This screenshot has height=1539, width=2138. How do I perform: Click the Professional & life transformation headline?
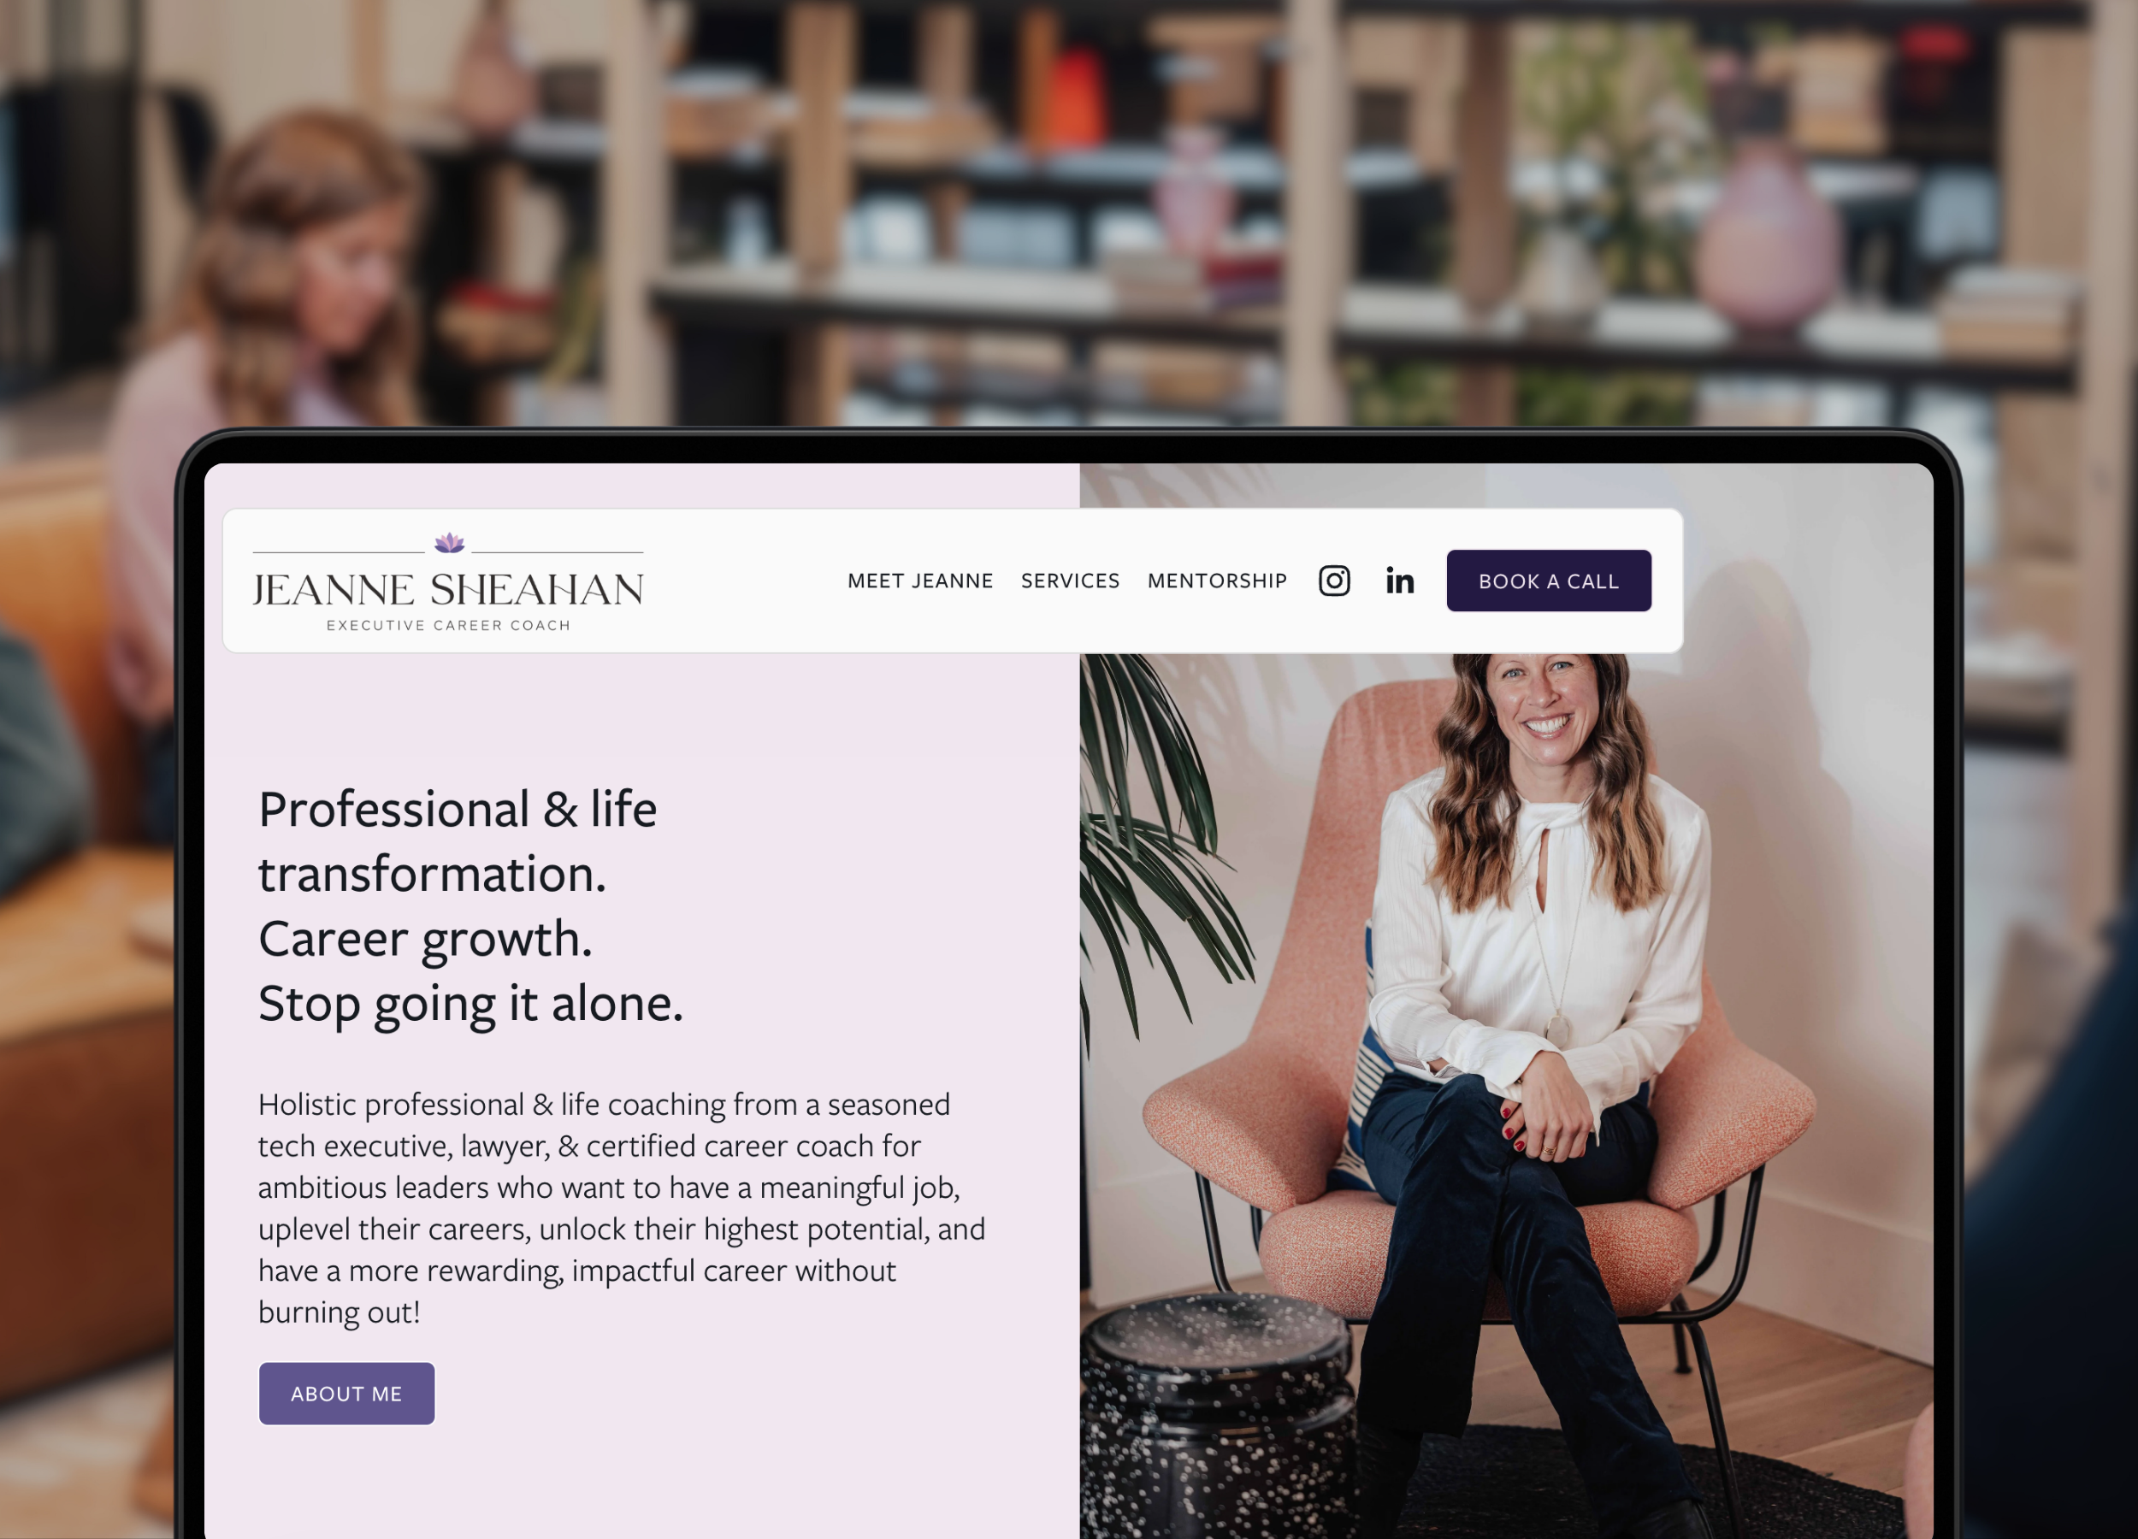tap(458, 841)
